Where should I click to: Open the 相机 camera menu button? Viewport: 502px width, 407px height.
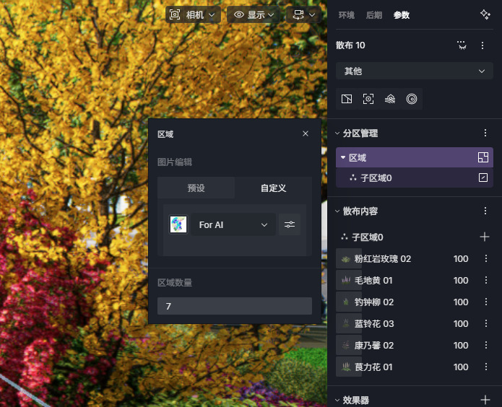click(193, 14)
